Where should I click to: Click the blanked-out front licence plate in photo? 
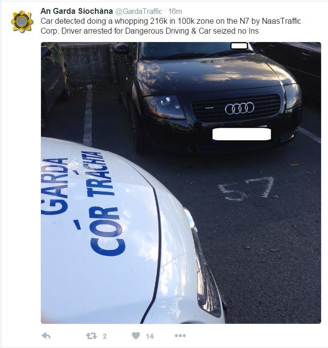tap(242, 134)
